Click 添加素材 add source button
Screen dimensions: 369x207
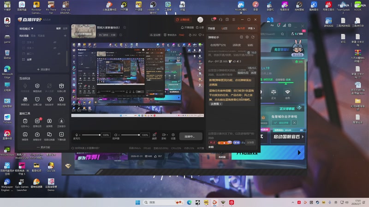[43, 69]
